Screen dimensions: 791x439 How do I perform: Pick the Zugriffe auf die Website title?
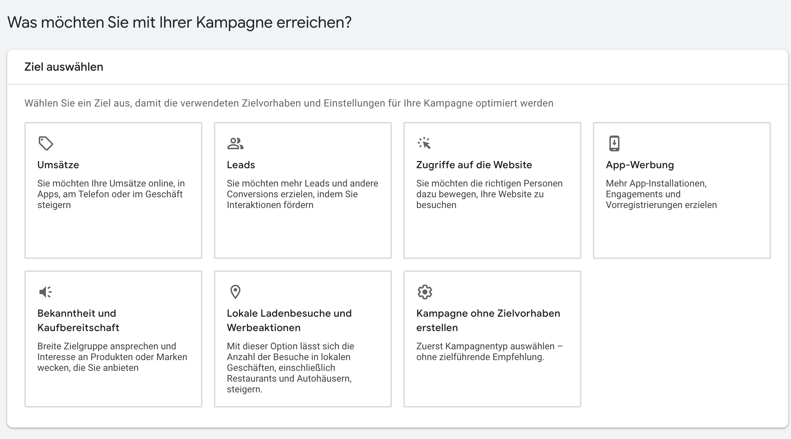click(474, 165)
